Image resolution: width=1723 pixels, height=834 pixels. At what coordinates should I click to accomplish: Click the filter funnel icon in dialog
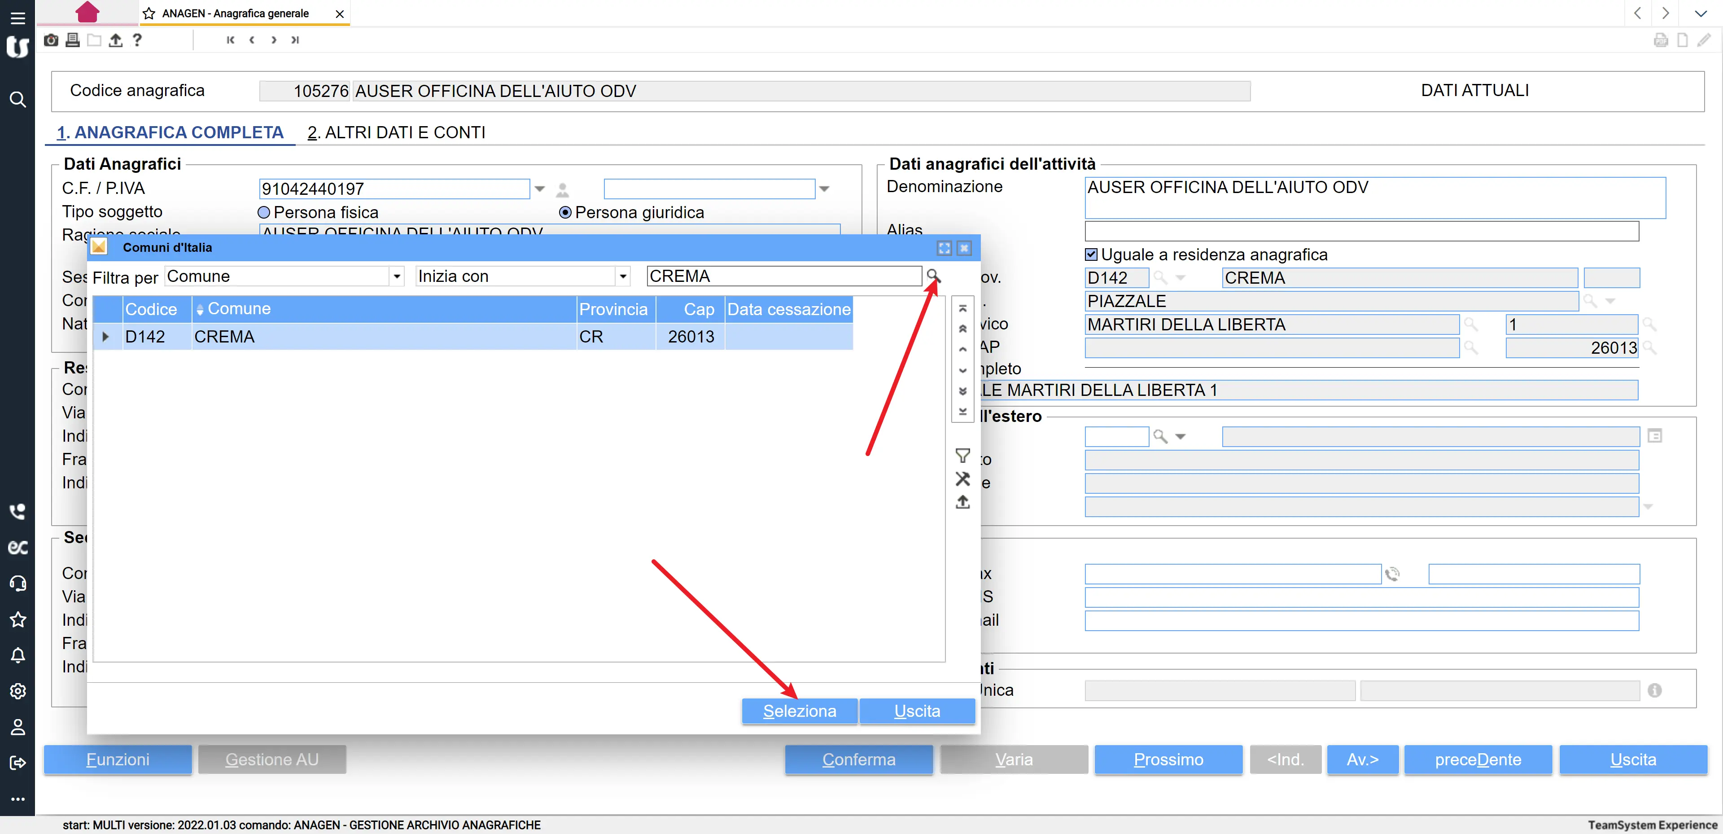pos(962,456)
